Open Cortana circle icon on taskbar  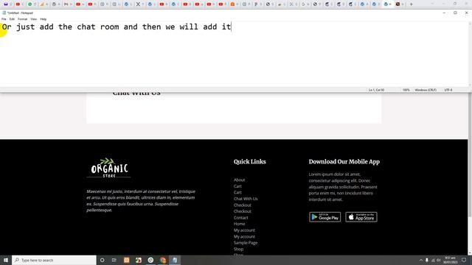click(102, 260)
